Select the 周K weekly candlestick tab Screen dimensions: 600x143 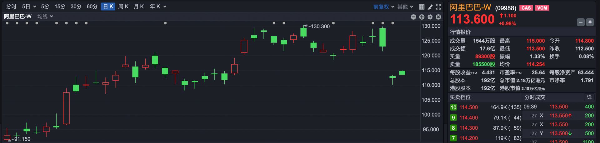coord(123,7)
